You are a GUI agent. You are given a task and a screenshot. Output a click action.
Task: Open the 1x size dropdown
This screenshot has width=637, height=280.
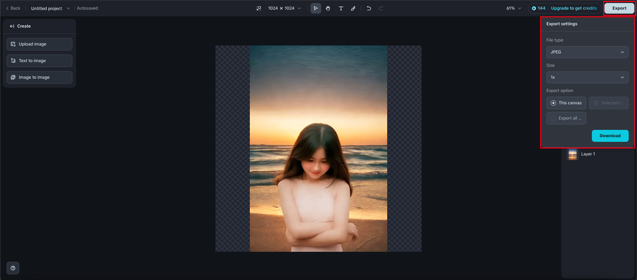(x=587, y=77)
